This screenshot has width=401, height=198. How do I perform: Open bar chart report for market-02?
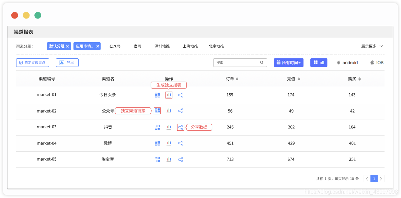point(169,111)
